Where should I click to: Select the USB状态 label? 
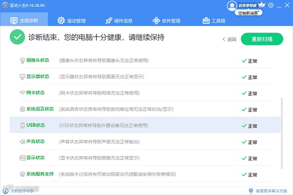pyautogui.click(x=36, y=125)
